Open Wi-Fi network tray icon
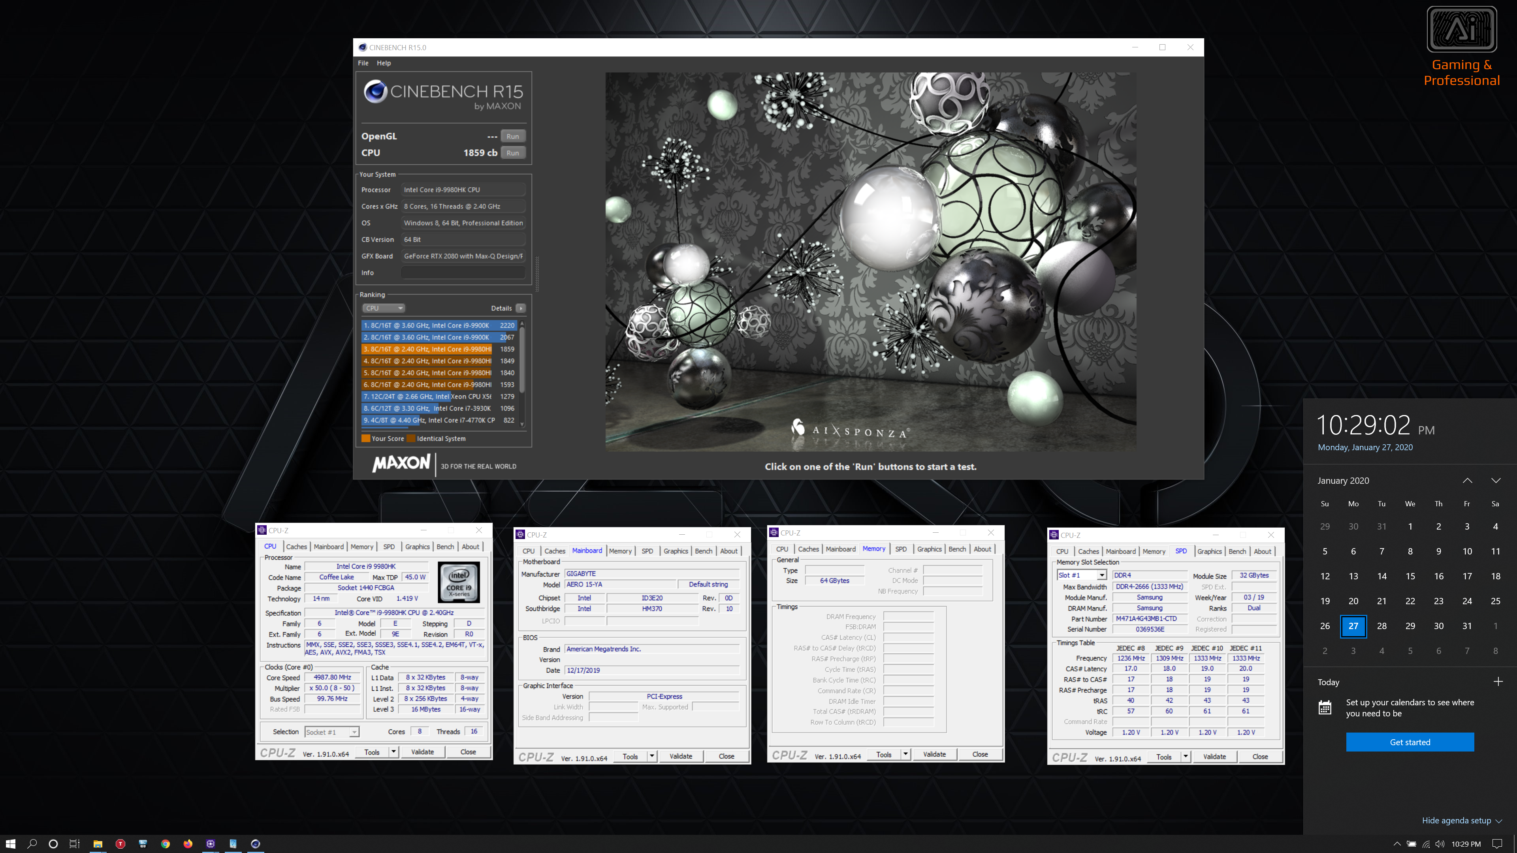Image resolution: width=1517 pixels, height=853 pixels. (1426, 844)
